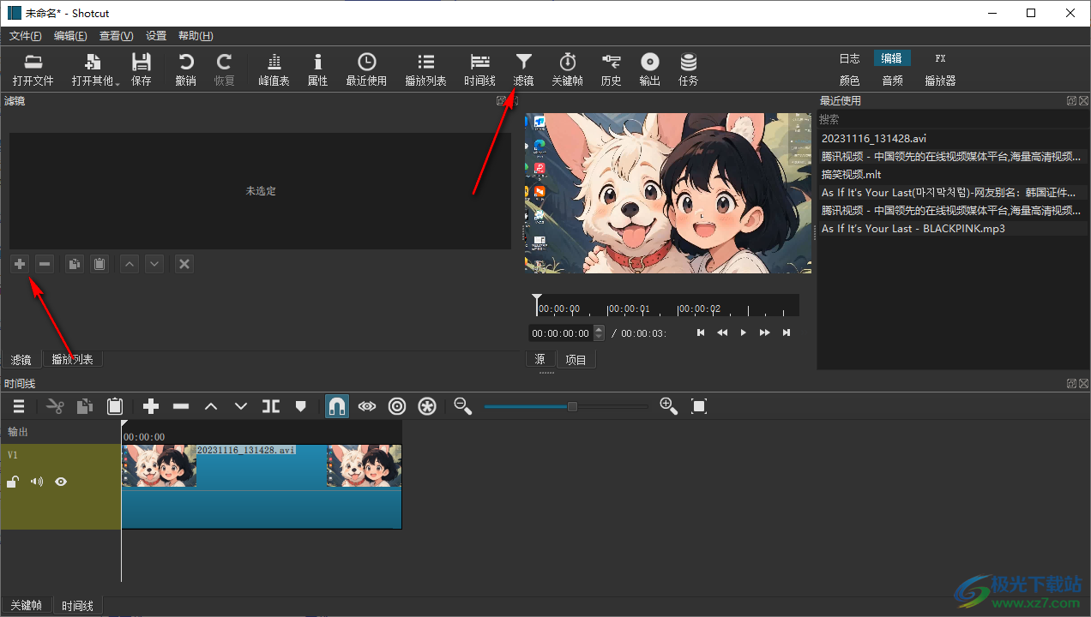Split clip at playhead icon
Screen dimensions: 1091x617
click(271, 406)
